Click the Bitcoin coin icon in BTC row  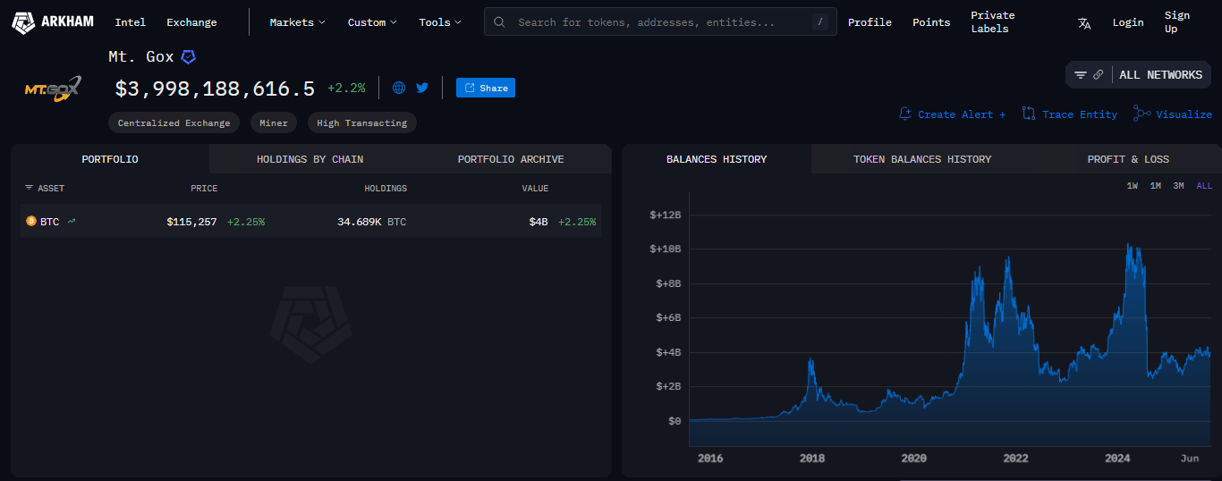(31, 221)
